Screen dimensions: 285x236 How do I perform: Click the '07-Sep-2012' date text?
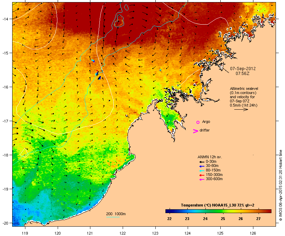pyautogui.click(x=243, y=69)
